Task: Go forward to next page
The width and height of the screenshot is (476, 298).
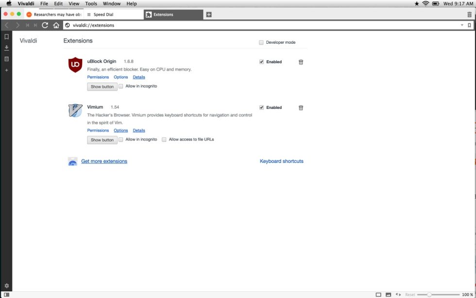Action: 17,25
